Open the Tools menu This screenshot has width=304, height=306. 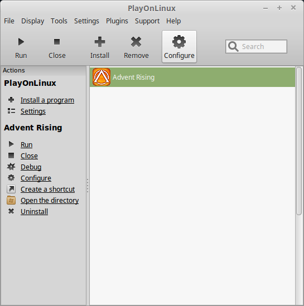point(59,21)
